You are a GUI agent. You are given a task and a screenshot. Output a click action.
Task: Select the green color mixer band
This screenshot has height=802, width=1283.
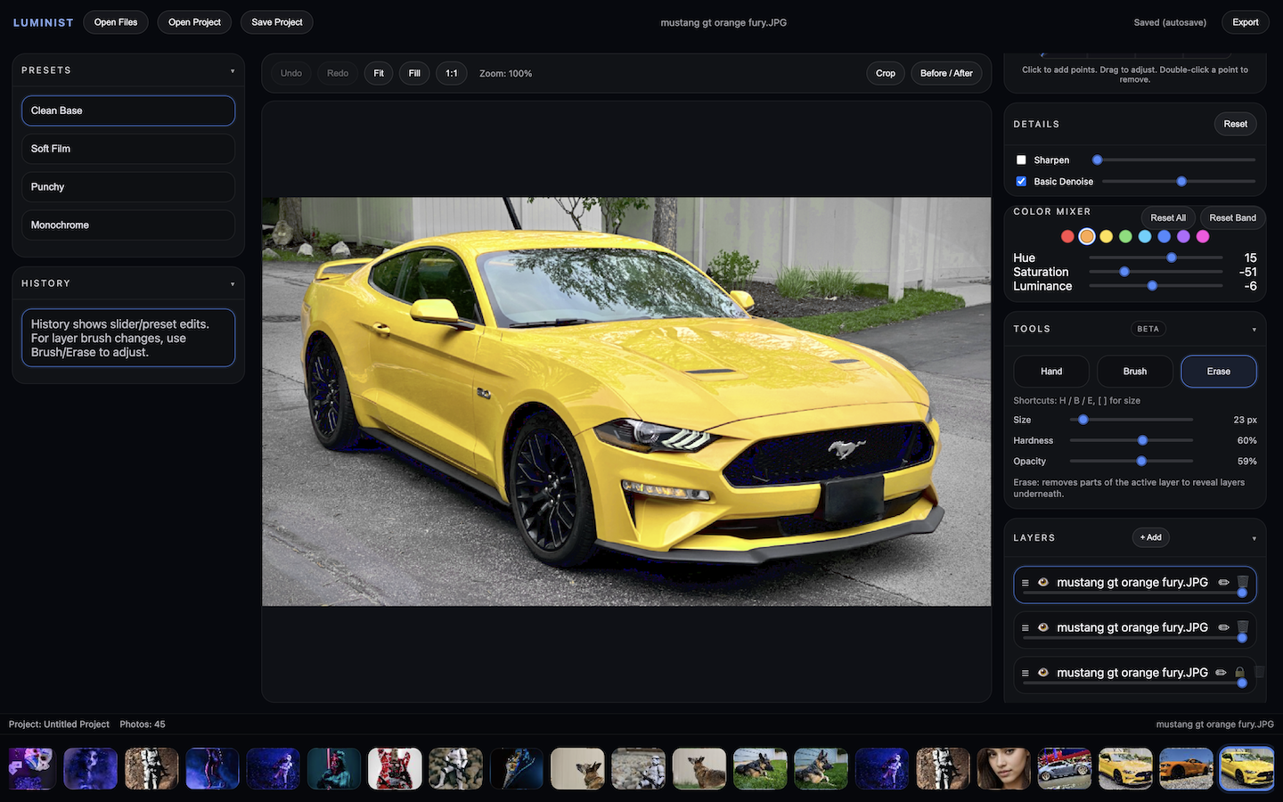tap(1125, 236)
